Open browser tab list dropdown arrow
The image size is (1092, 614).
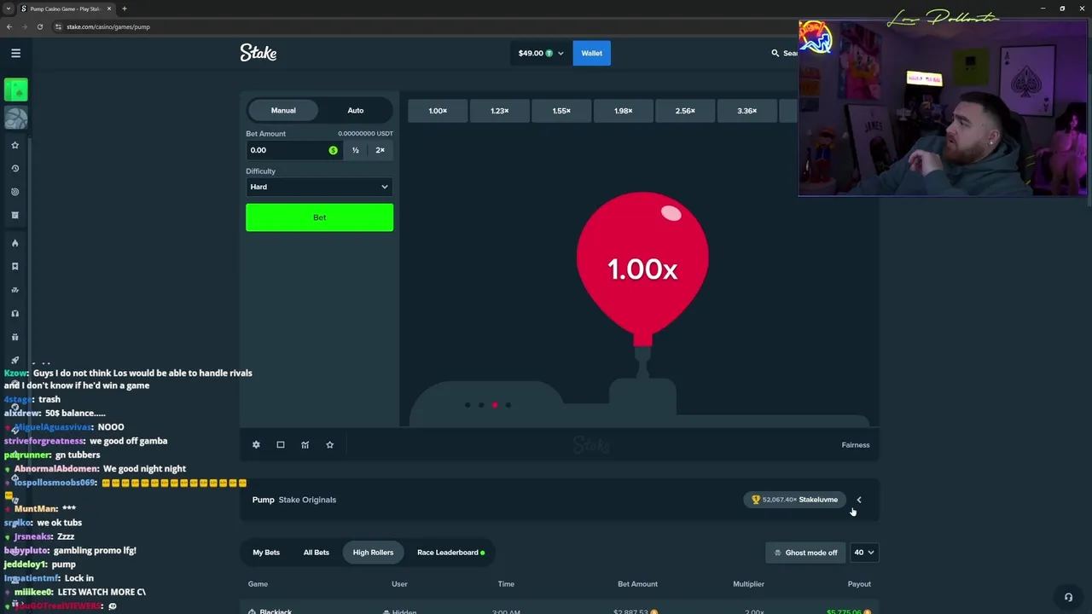(9, 9)
